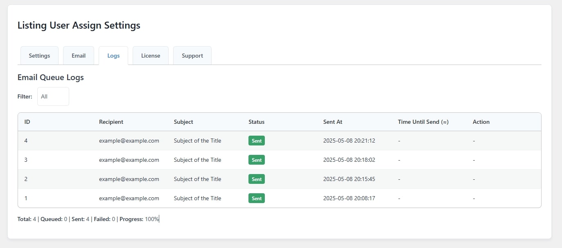Click the Sent At column header
The width and height of the screenshot is (562, 248).
click(x=333, y=122)
